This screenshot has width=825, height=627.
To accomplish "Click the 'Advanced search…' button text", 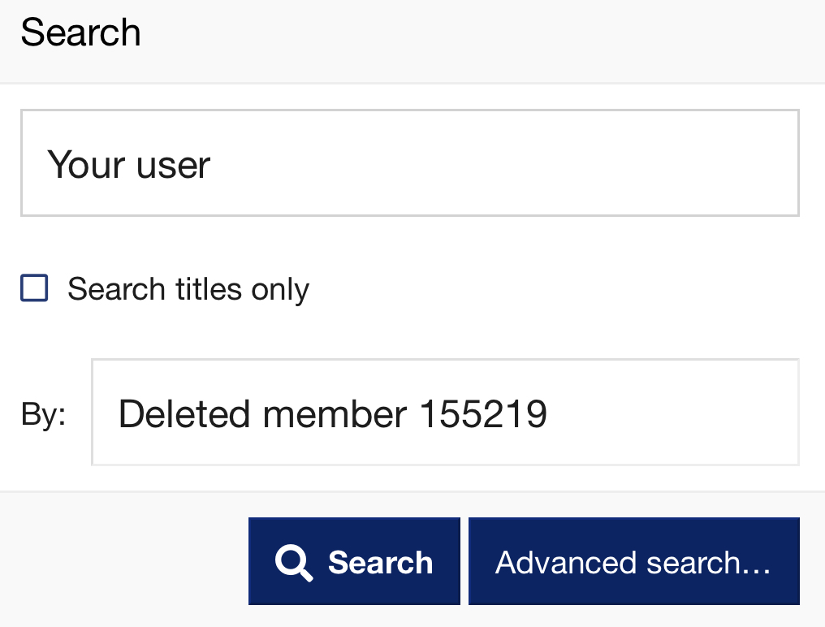I will [633, 562].
